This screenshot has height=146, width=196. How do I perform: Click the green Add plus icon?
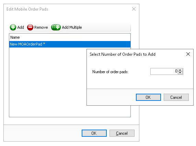pos(13,27)
